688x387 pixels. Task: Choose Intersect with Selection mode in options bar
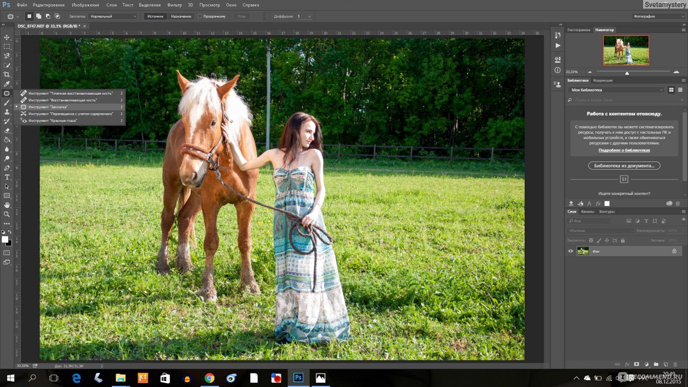pyautogui.click(x=57, y=16)
